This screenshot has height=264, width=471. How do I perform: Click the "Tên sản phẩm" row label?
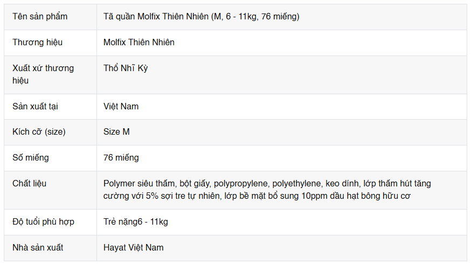tap(40, 17)
